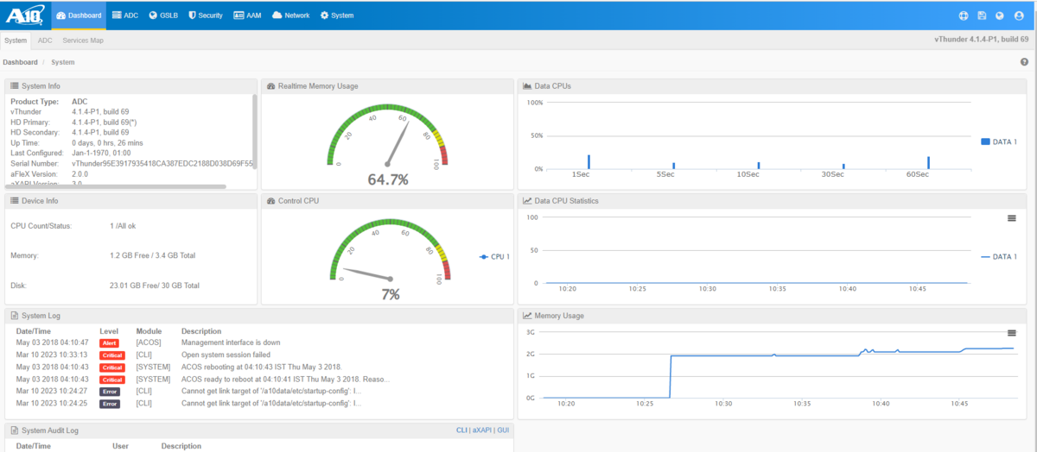Click the Dashboard breadcrumb link
This screenshot has height=452, width=1037.
click(x=20, y=62)
